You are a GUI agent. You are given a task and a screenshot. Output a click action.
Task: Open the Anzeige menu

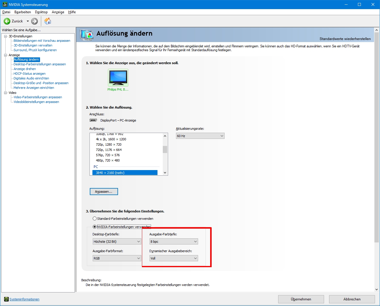coord(58,12)
